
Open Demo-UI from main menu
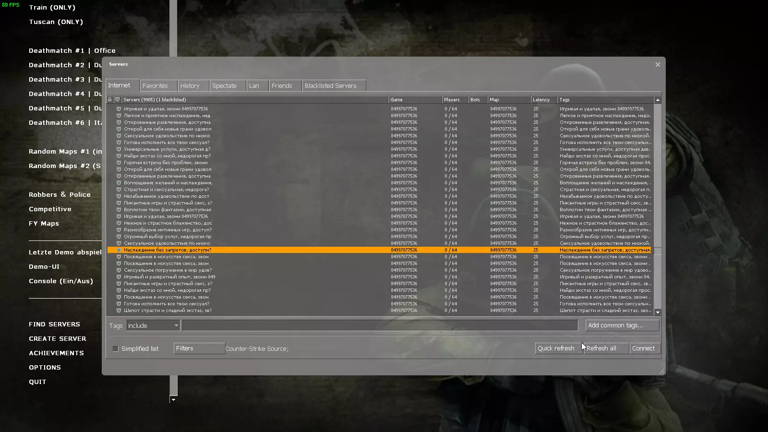click(44, 267)
